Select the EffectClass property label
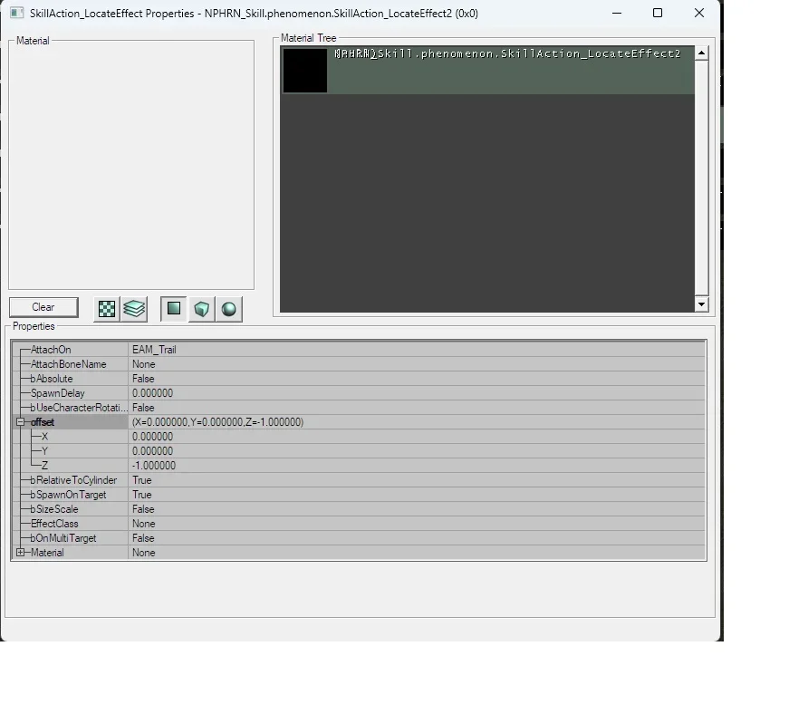Screen dimensions: 808x704 54,524
